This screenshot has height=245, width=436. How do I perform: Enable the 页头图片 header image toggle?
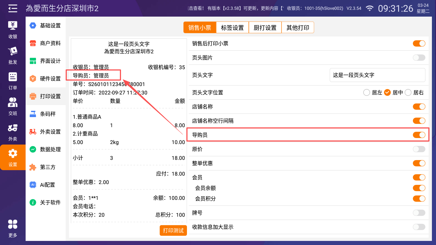coord(419,58)
